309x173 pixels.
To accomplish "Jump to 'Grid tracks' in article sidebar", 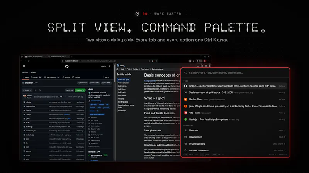I will [x=122, y=86].
